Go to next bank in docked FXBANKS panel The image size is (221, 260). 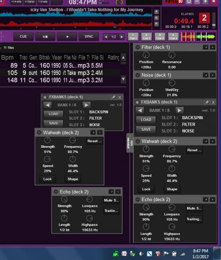179,110
